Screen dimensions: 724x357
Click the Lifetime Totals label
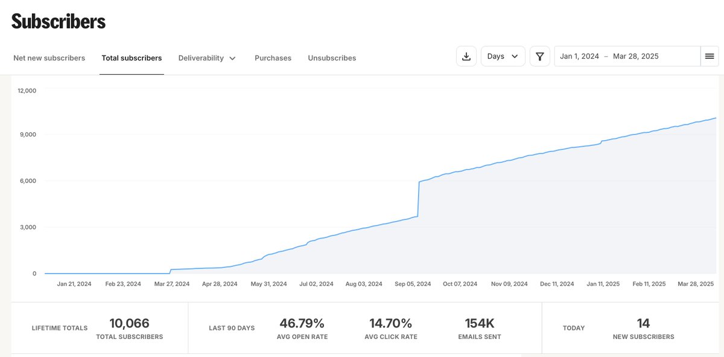[x=60, y=328]
